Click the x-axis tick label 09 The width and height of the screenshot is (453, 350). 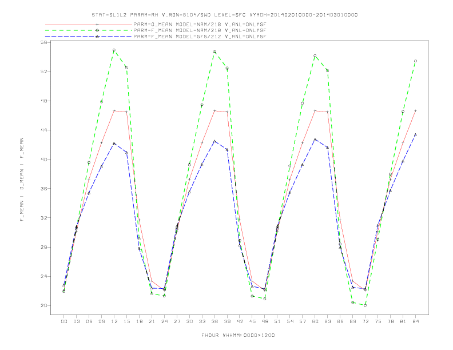pos(101,321)
